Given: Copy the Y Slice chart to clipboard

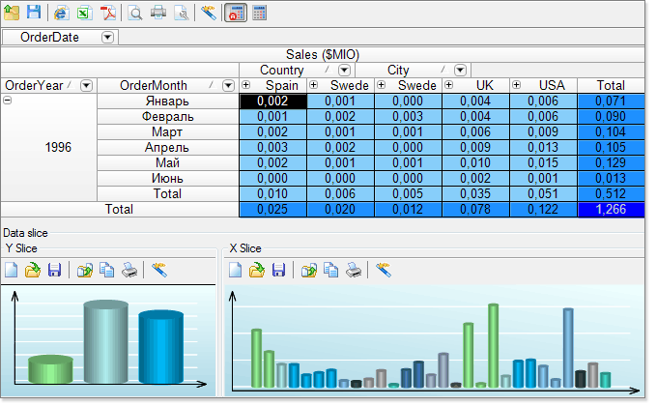Looking at the screenshot, I should 106,270.
